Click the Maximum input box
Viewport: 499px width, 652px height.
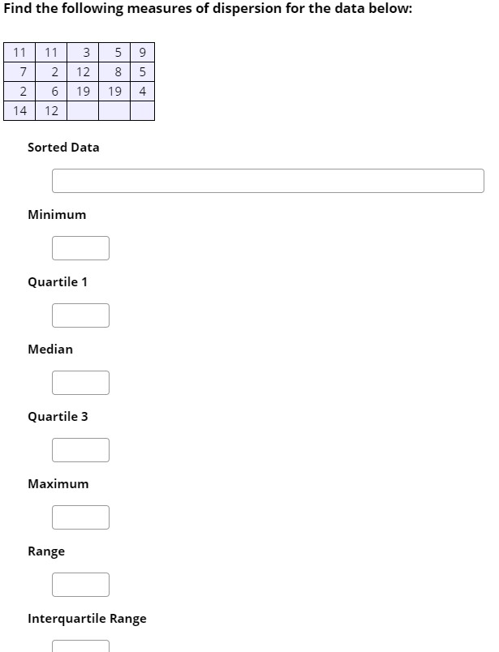(x=80, y=517)
